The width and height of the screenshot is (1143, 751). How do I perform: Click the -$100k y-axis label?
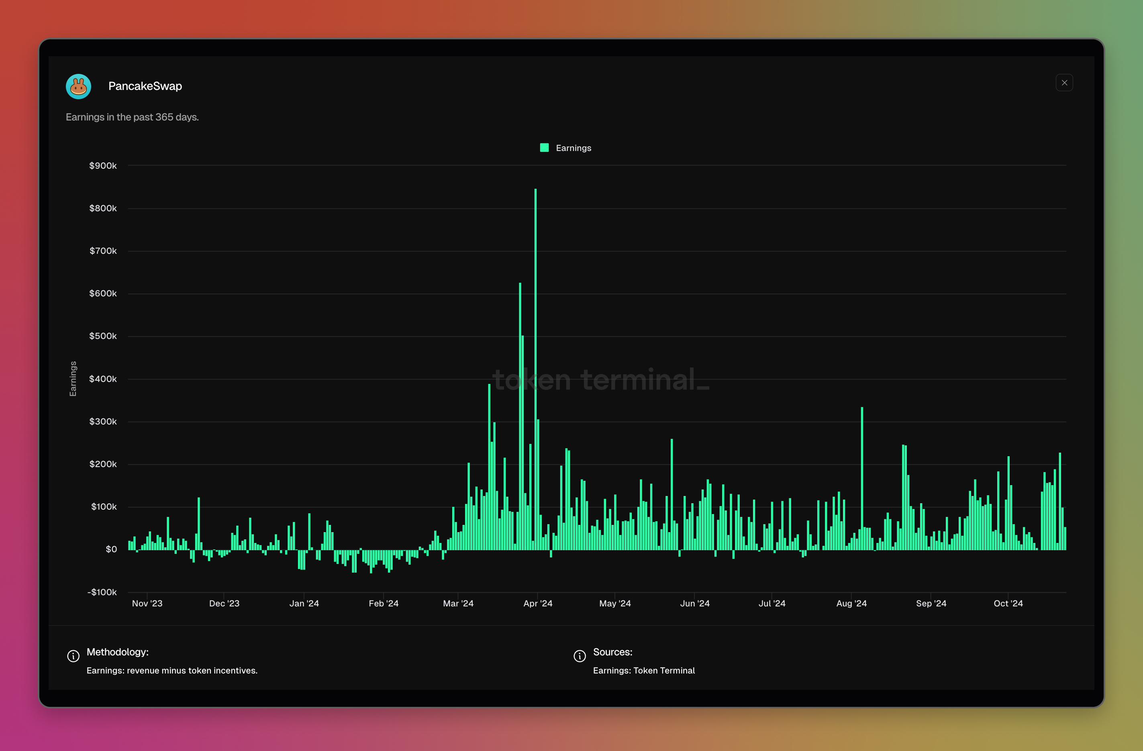coord(102,592)
